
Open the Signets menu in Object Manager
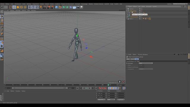155,7
